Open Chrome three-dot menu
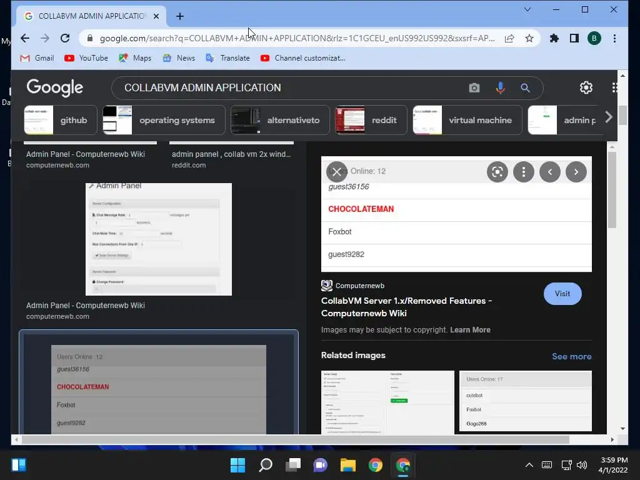Viewport: 640px width, 480px height. pyautogui.click(x=614, y=38)
